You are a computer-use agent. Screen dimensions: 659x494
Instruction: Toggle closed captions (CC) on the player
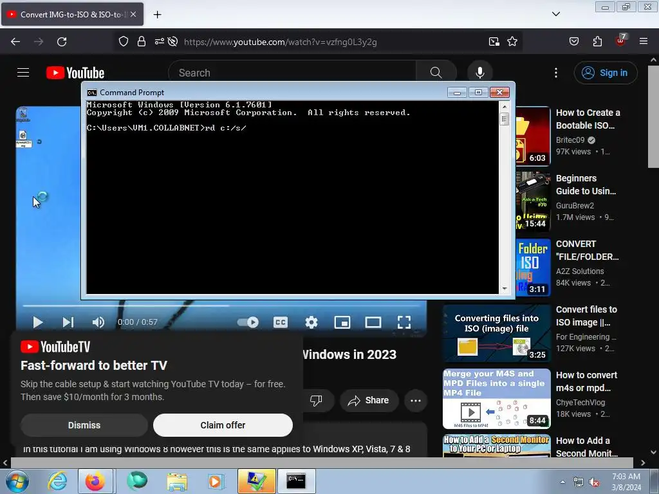tap(281, 322)
